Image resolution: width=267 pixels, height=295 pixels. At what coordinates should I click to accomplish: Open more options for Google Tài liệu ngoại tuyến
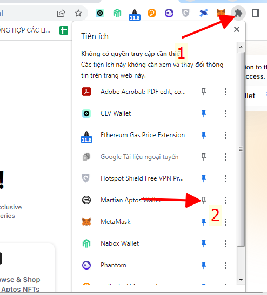coord(225,157)
